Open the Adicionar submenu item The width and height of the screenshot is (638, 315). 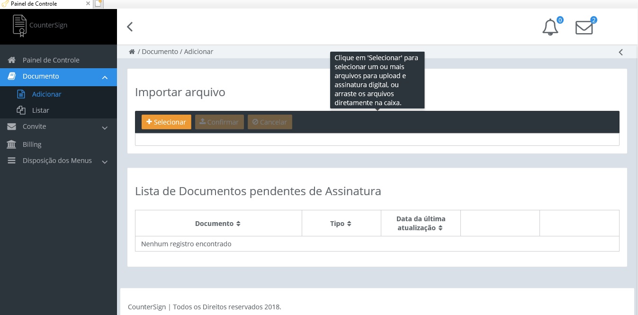click(x=46, y=94)
